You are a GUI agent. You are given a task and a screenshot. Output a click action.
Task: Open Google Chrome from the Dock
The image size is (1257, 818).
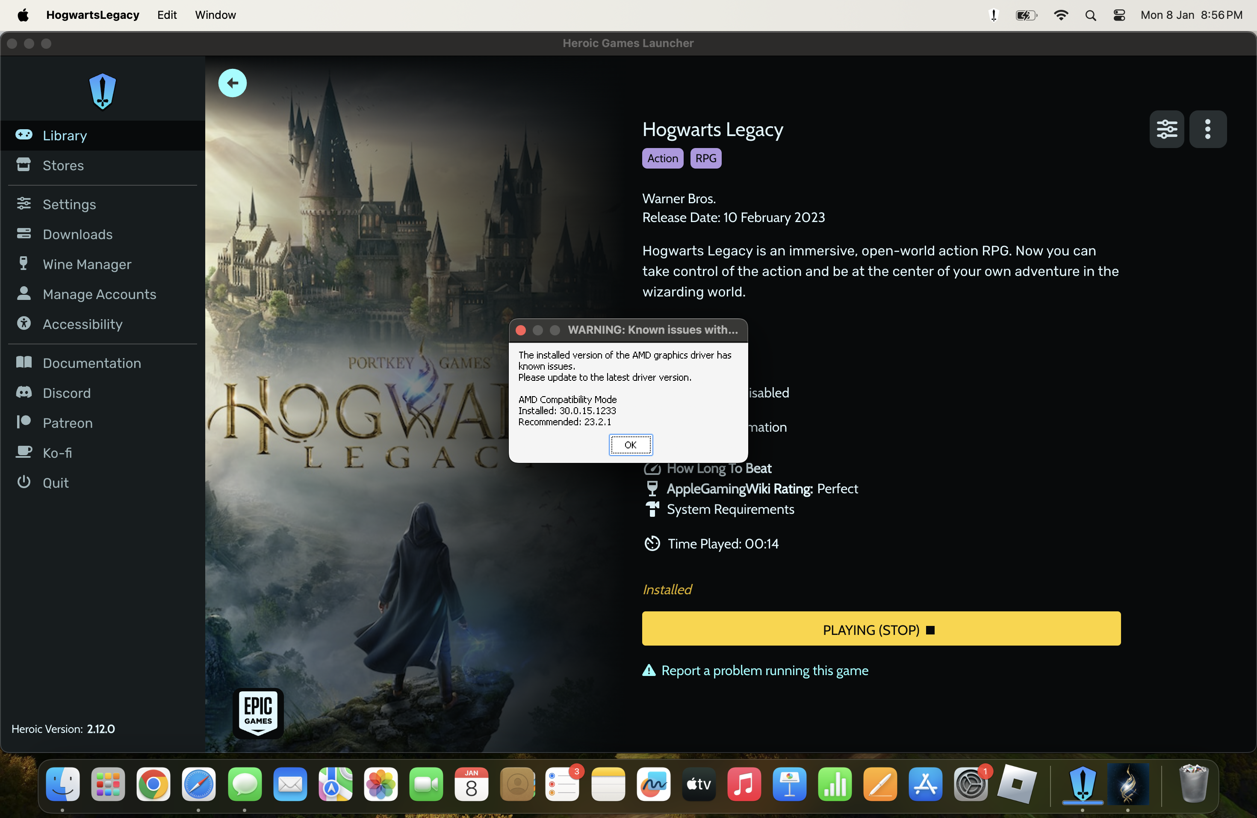[153, 784]
